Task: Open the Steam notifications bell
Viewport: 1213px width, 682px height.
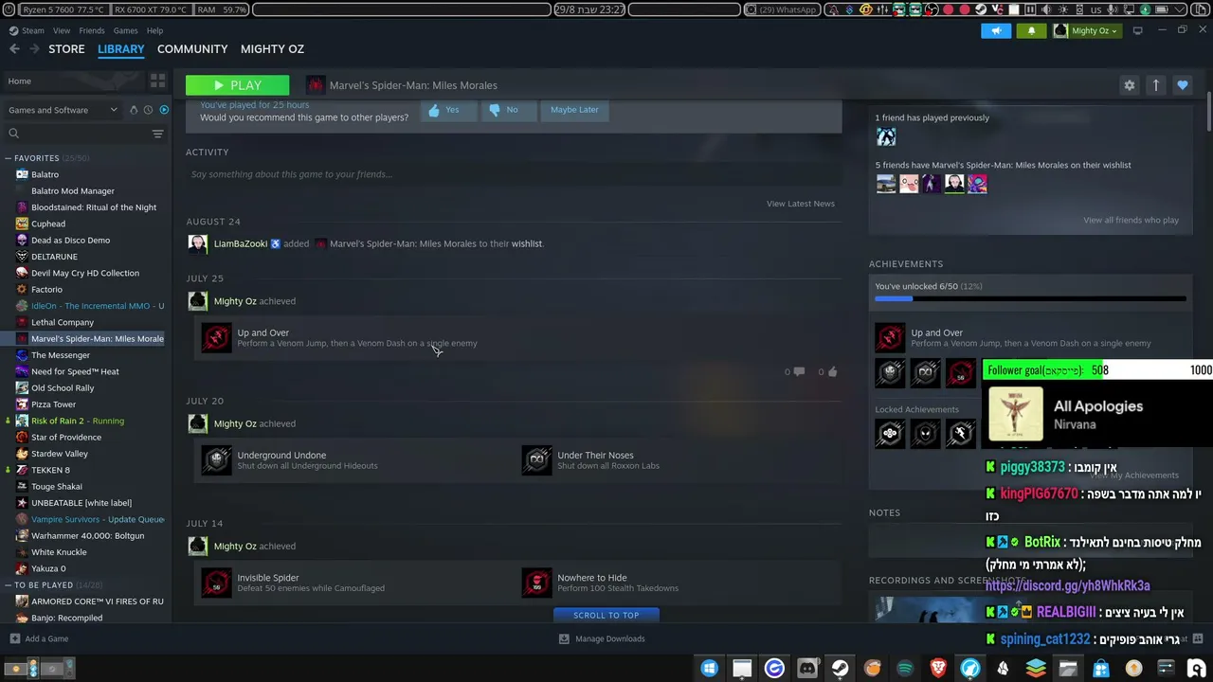Action: (x=1032, y=30)
